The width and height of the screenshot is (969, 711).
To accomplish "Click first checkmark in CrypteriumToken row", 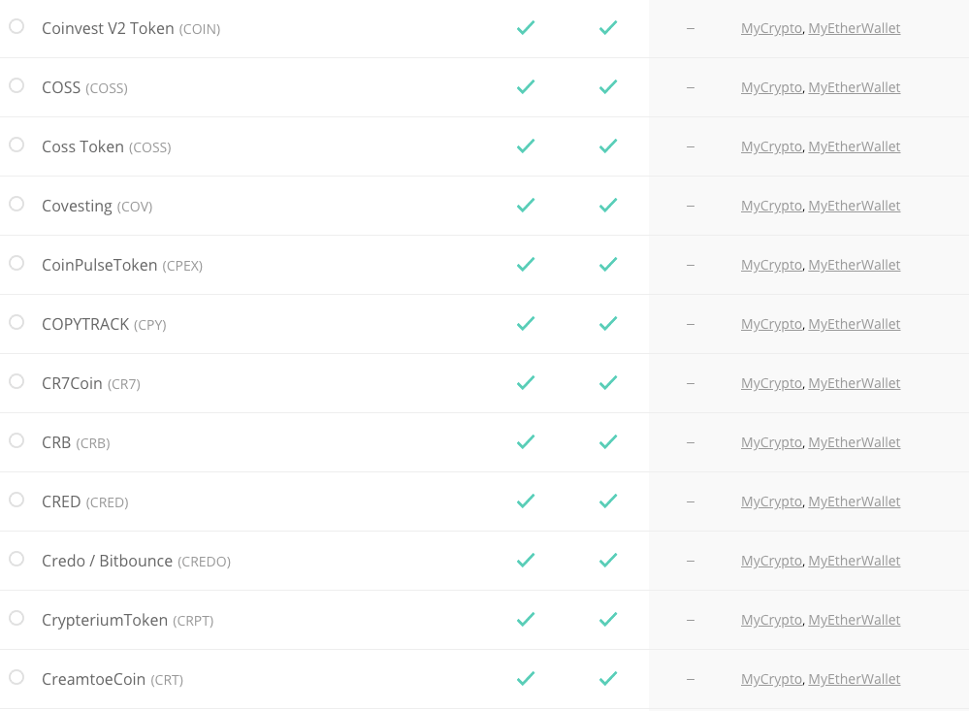I will coord(526,620).
